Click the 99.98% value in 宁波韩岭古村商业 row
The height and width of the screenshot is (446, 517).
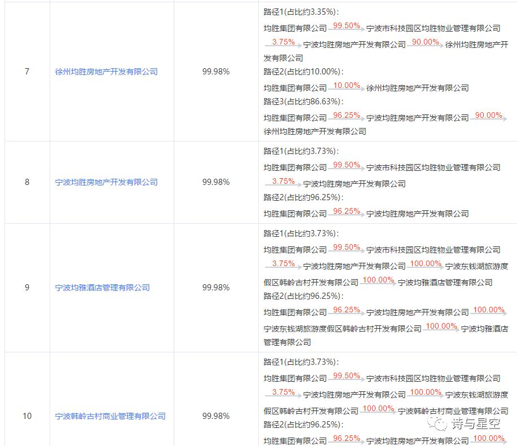click(216, 416)
